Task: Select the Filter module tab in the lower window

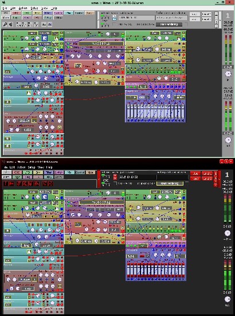Action: (x=49, y=172)
